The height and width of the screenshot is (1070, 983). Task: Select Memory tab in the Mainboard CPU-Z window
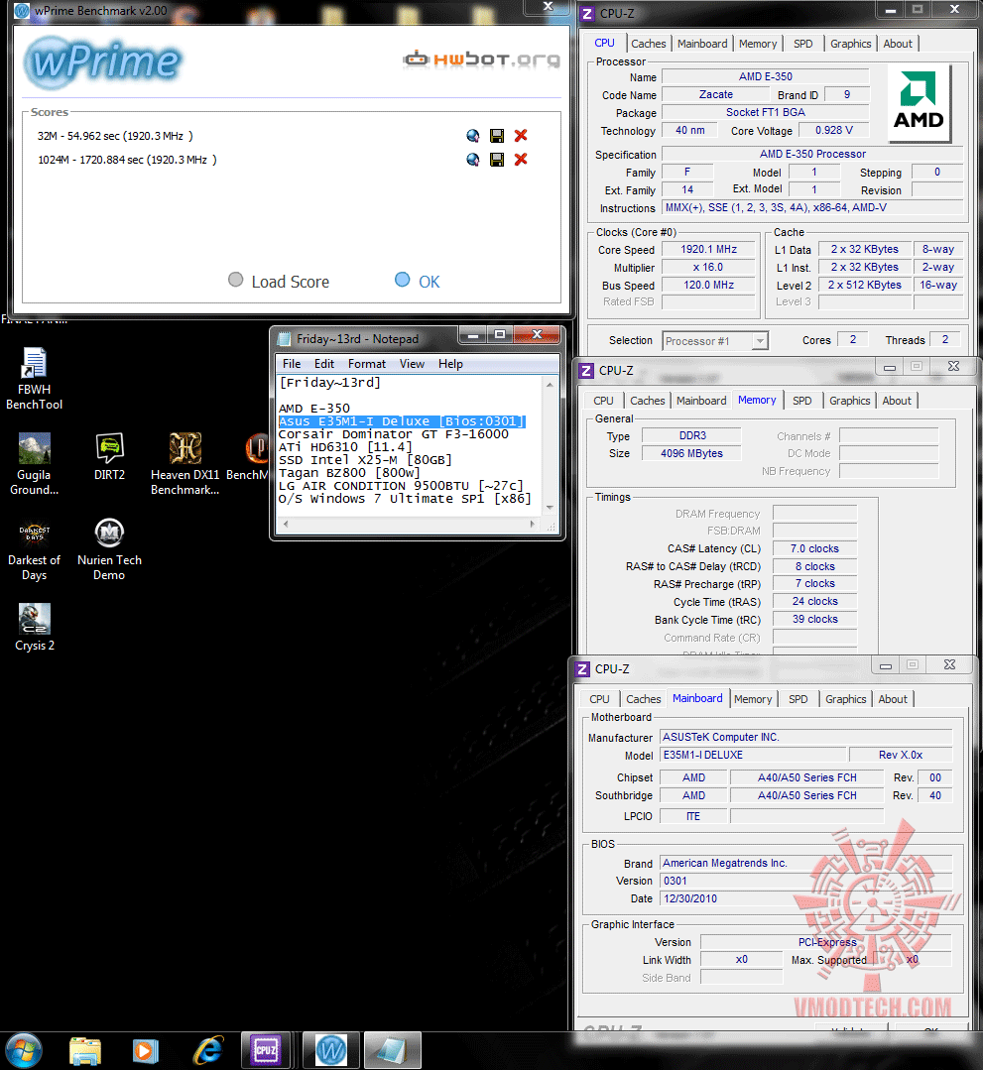[x=753, y=699]
